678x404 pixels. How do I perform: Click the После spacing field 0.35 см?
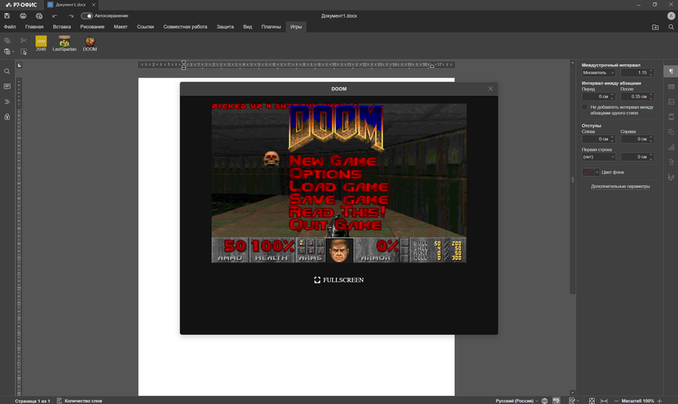(637, 97)
